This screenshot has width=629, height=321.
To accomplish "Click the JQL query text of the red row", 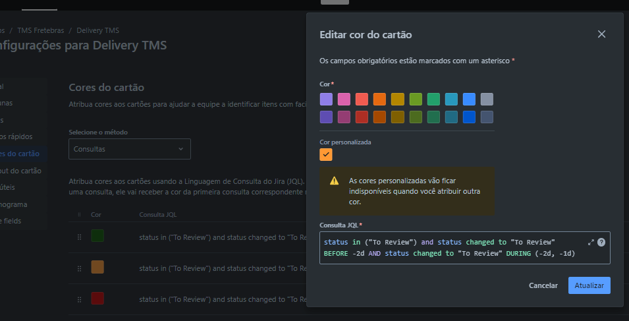I will click(223, 299).
